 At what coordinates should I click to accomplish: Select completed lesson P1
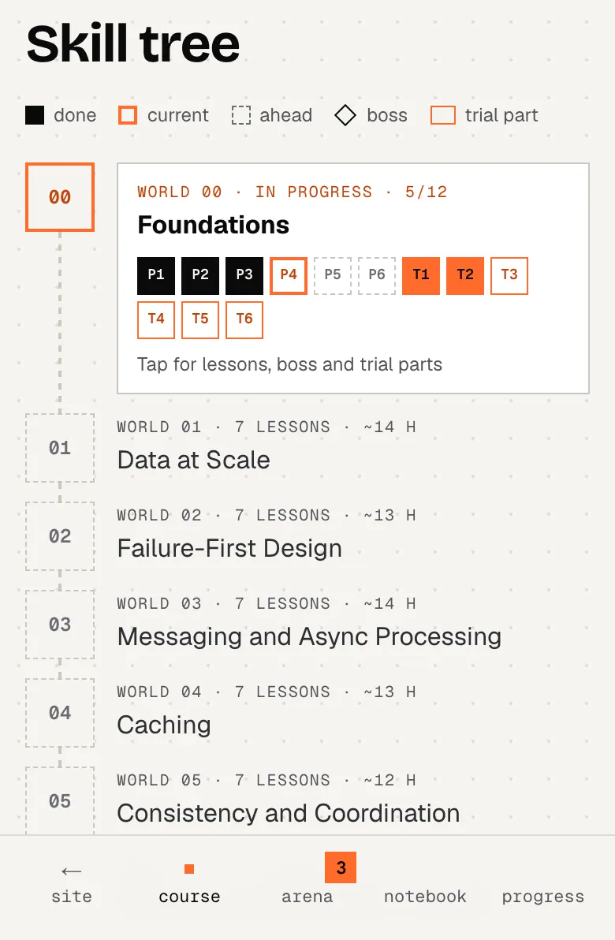(x=156, y=276)
